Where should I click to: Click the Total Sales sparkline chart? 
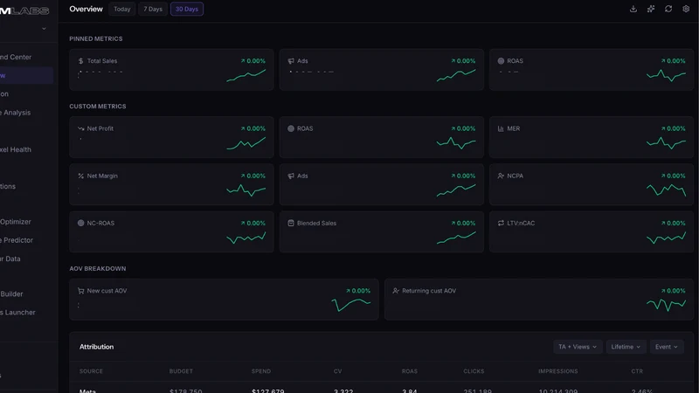246,76
